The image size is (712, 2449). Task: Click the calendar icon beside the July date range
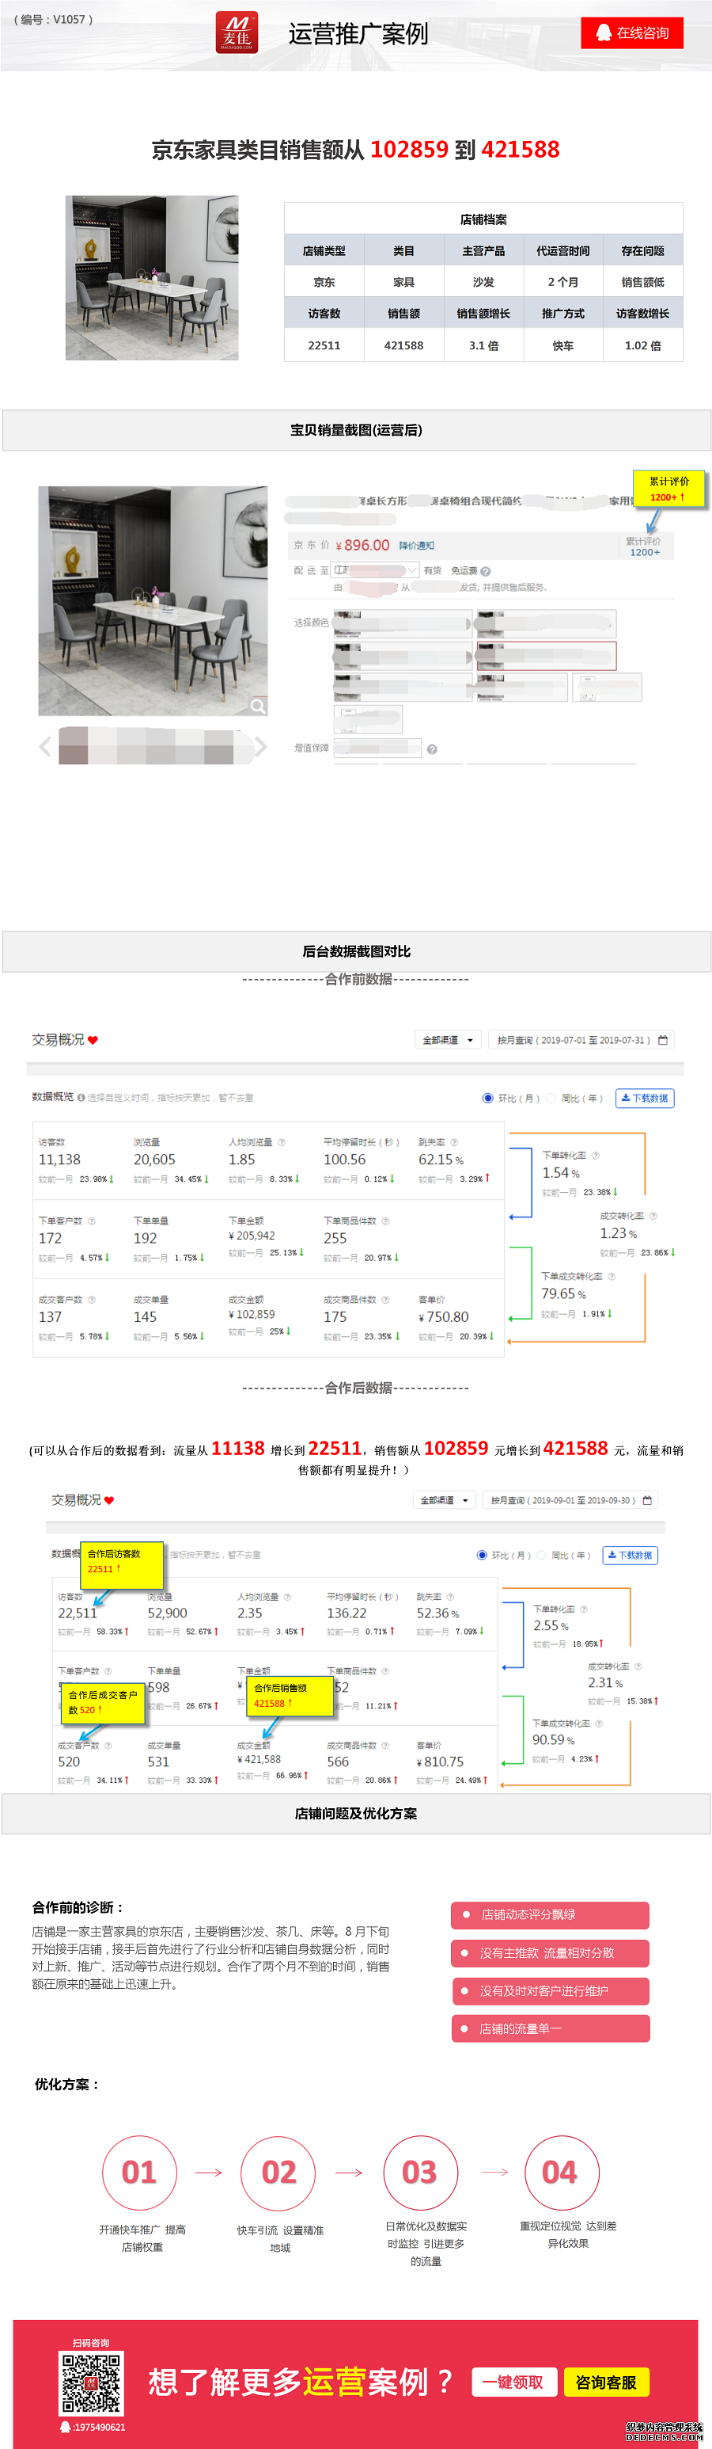pos(664,1040)
